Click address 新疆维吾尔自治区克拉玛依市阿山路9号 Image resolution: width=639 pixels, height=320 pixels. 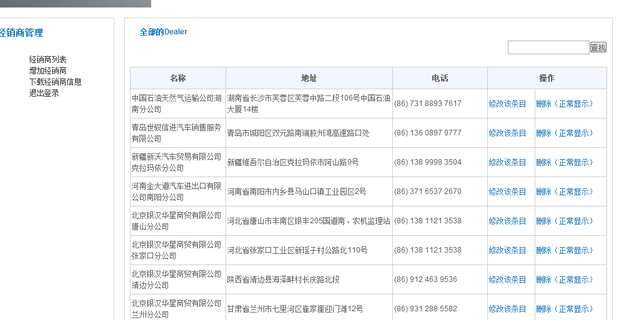(x=293, y=162)
